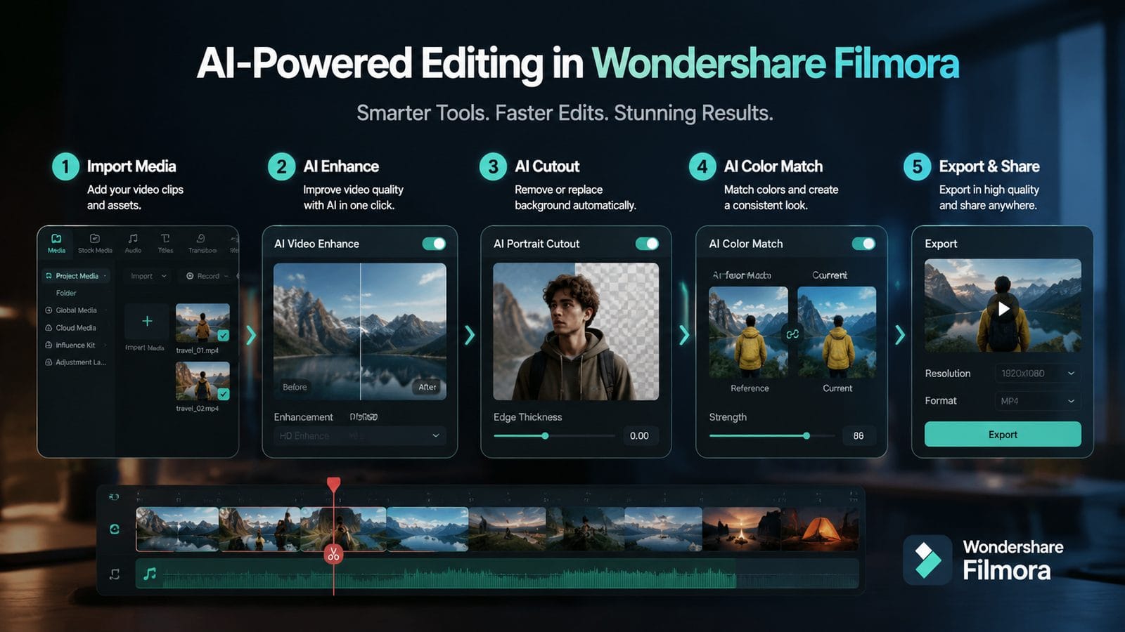The width and height of the screenshot is (1125, 632).
Task: Click the timeline snap icon at top-left
Action: 114,496
